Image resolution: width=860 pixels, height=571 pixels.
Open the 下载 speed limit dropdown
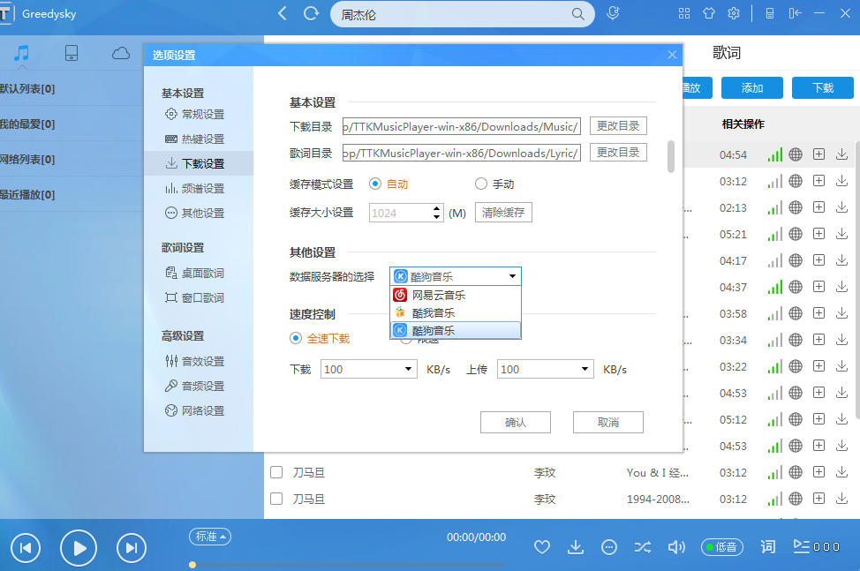coord(368,370)
